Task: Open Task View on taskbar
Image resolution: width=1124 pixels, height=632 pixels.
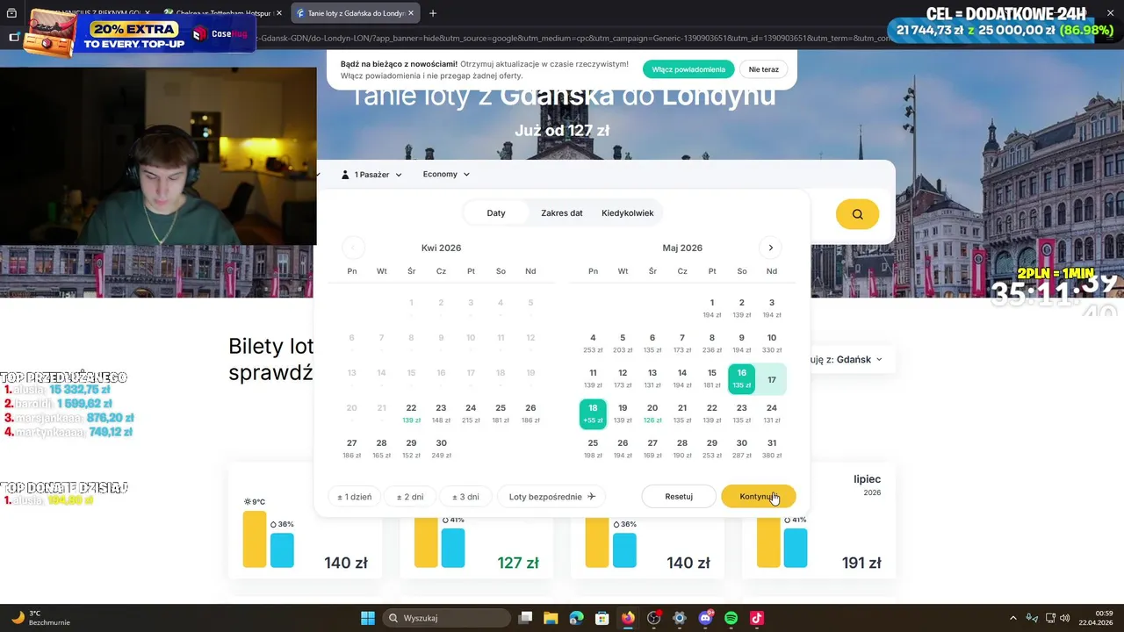Action: (x=525, y=618)
